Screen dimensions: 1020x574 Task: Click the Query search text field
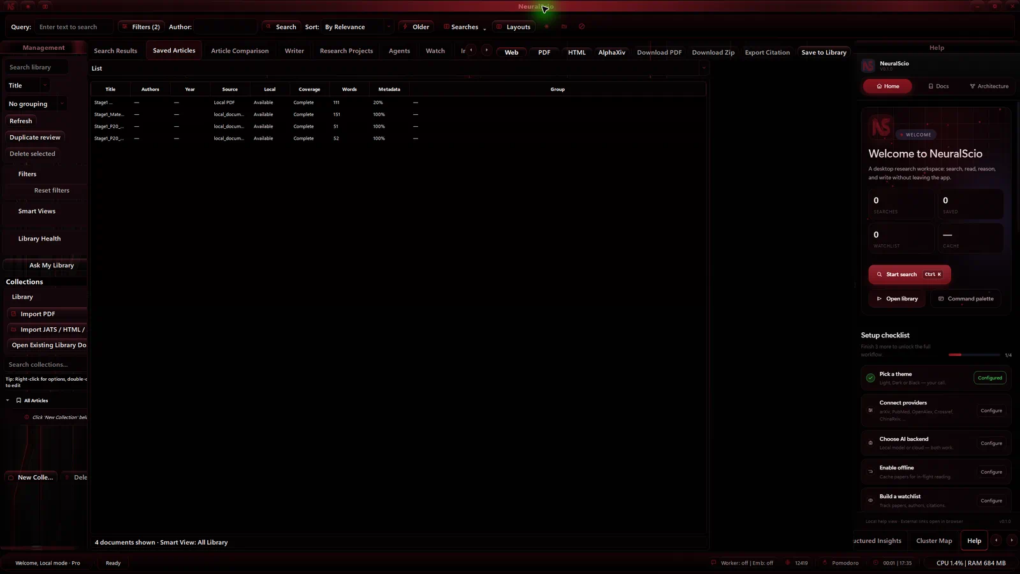[x=75, y=27]
